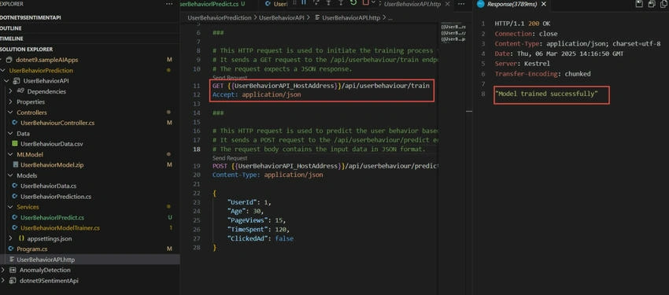The image size is (669, 295).
Task: Expand the Properties tree node
Action: click(x=11, y=102)
